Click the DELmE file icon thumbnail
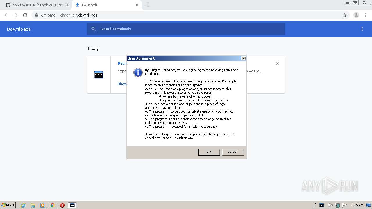This screenshot has height=209, width=372. tap(99, 75)
